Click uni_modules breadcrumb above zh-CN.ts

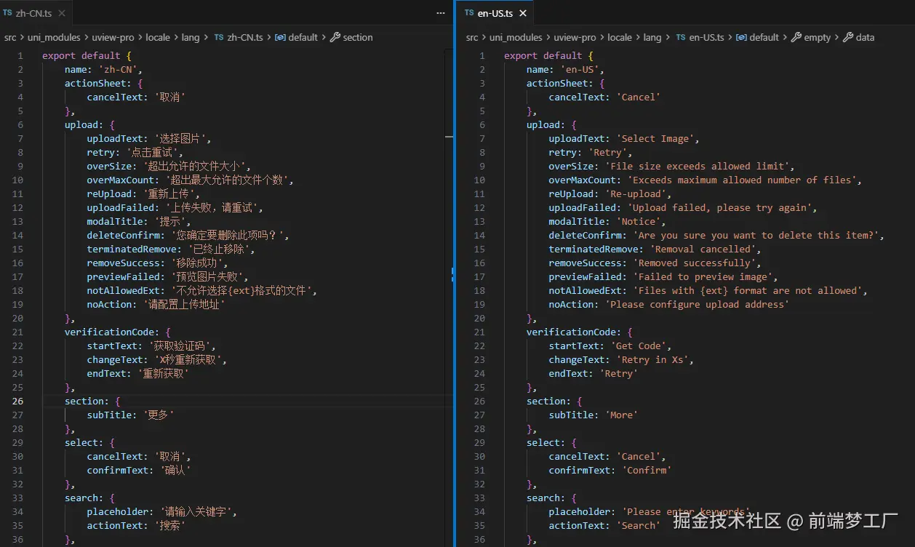point(55,37)
